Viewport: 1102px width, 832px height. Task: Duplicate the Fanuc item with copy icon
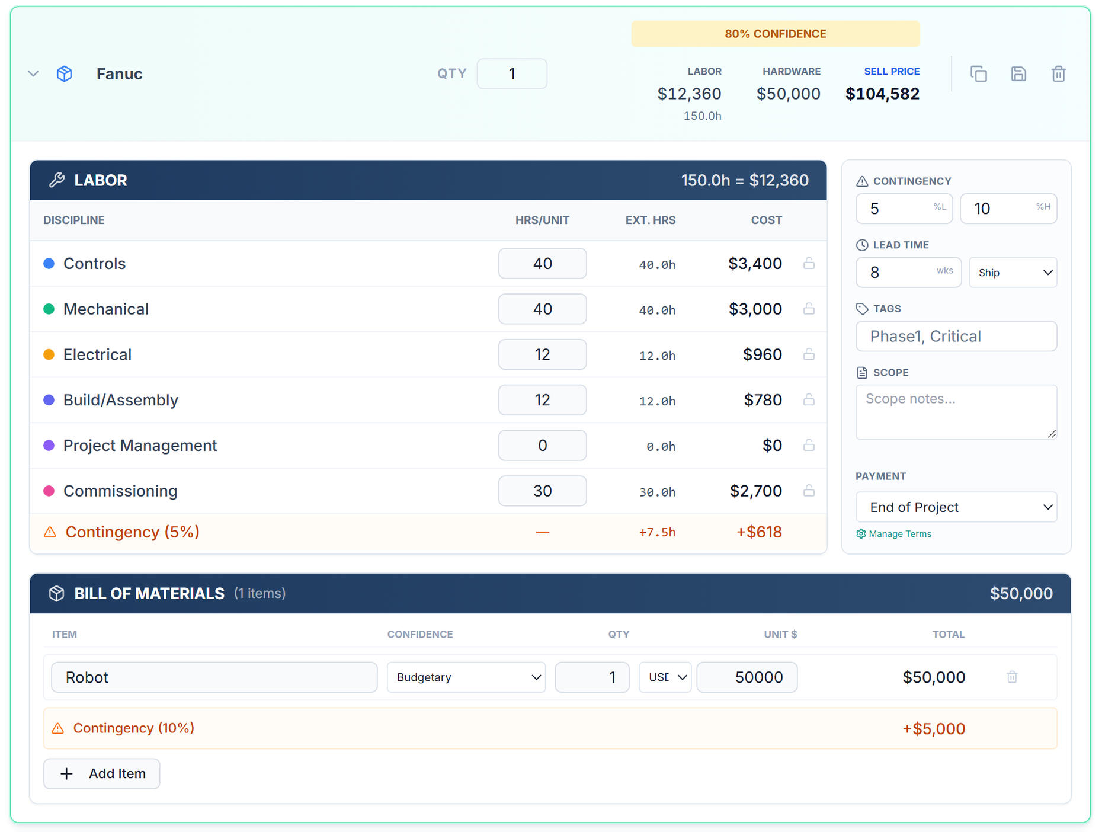(978, 74)
